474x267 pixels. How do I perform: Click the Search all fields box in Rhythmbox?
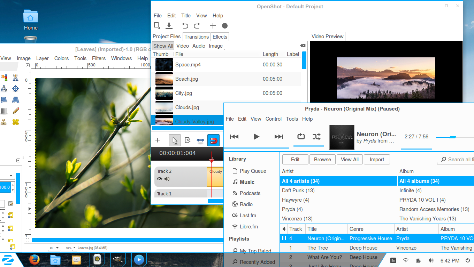(456, 160)
